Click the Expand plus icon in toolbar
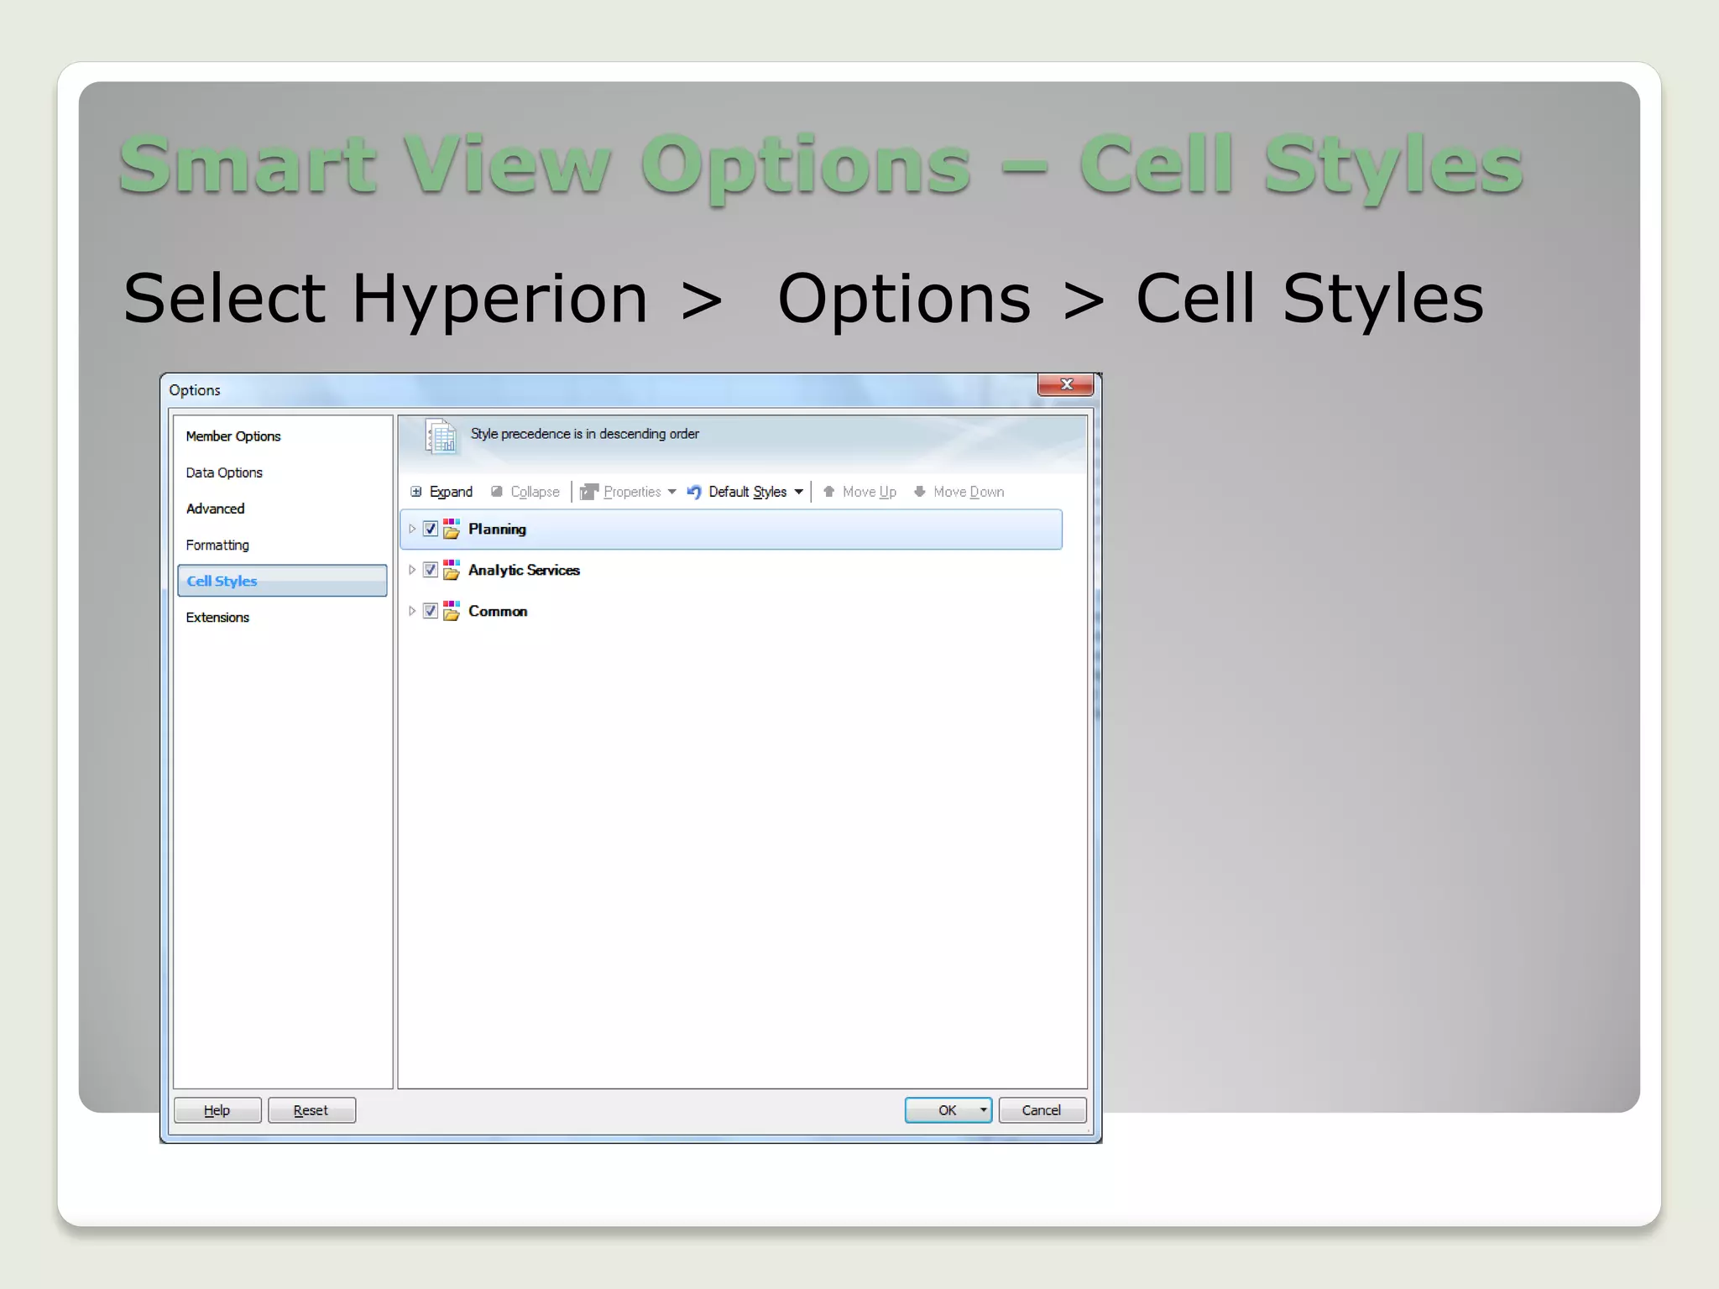 coord(415,492)
